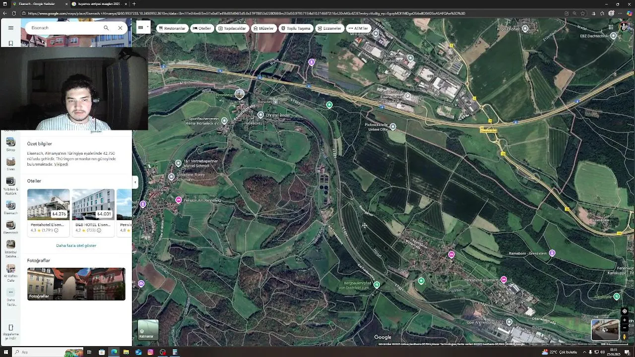Zoom out with the minus button

click(625, 328)
